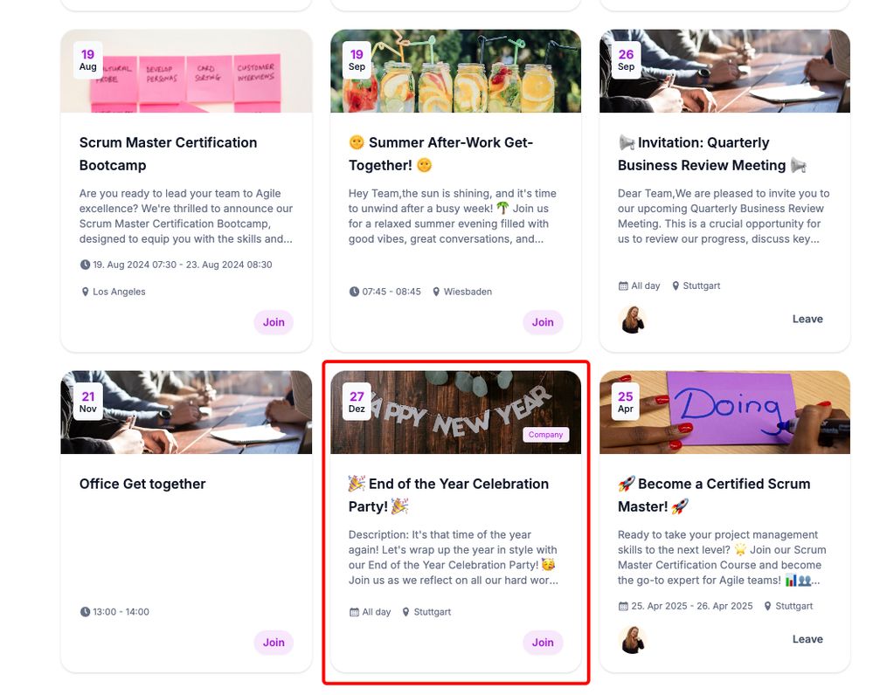
Task: Join the Scrum Master Certification Bootcamp
Action: tap(274, 322)
